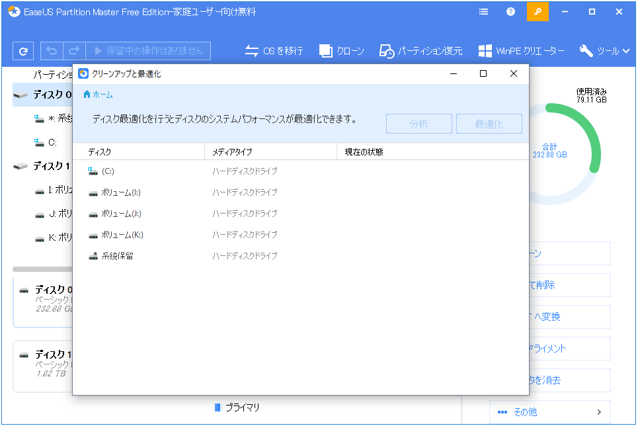Click the Optimize (最適化) button

coord(489,124)
